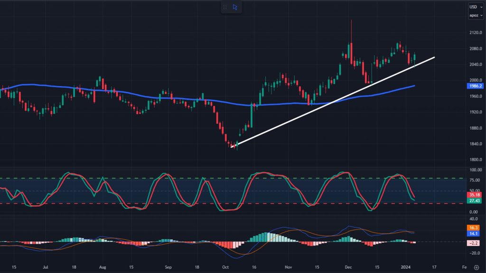Click the 2120.0 price scale level
The height and width of the screenshot is (273, 486).
tap(475, 33)
